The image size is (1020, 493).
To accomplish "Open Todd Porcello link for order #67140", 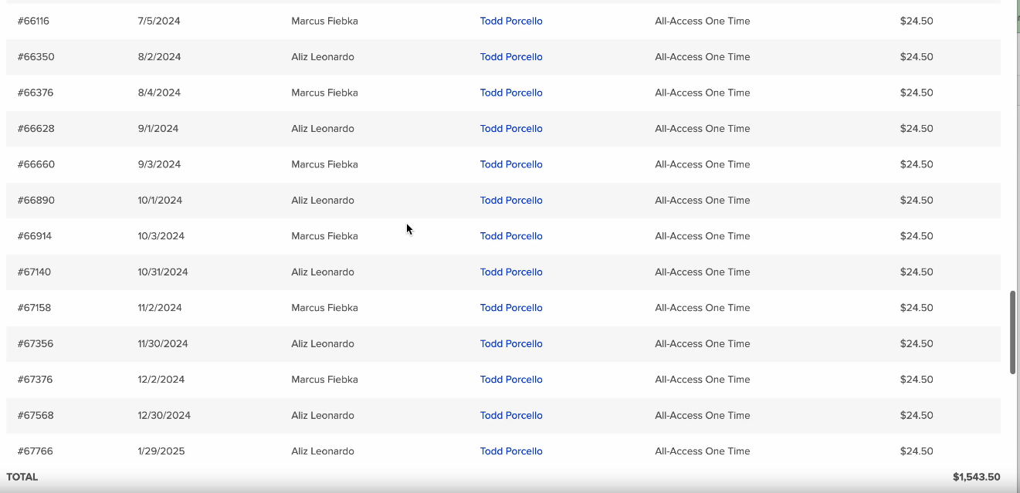I will point(511,272).
